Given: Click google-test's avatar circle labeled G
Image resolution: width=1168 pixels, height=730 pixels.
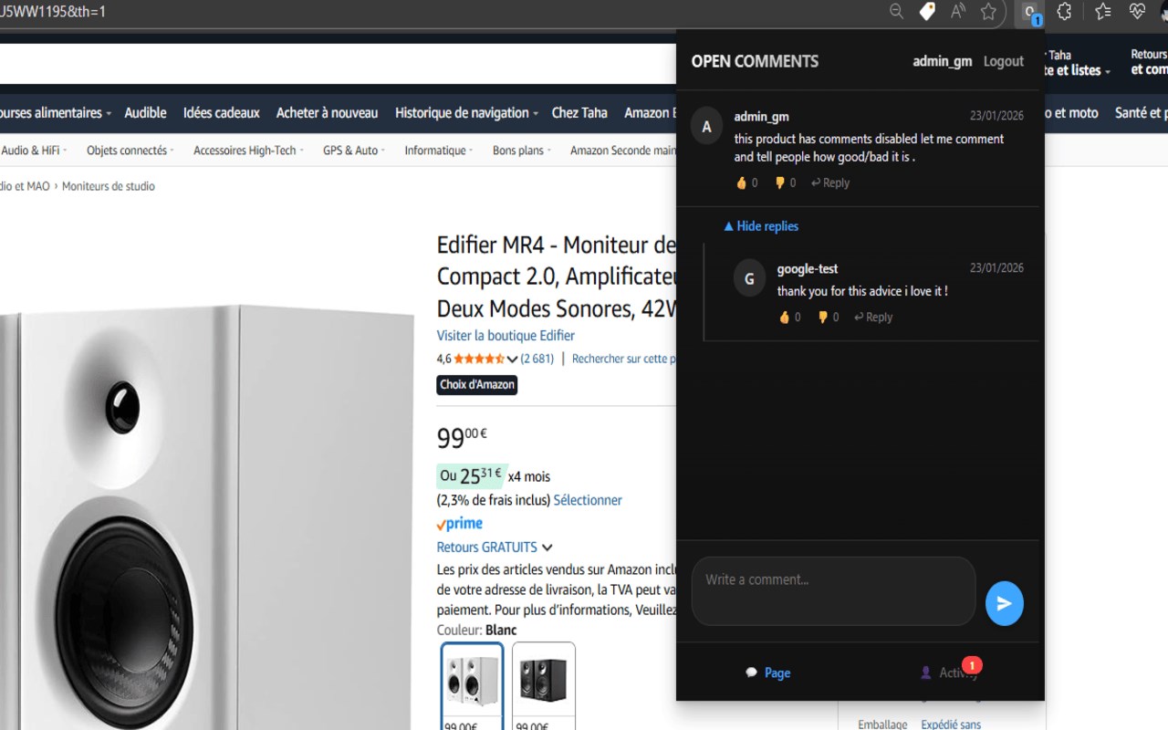Looking at the screenshot, I should tap(749, 279).
